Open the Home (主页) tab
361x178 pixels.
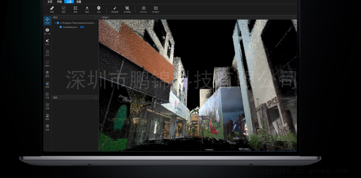tap(50, 2)
